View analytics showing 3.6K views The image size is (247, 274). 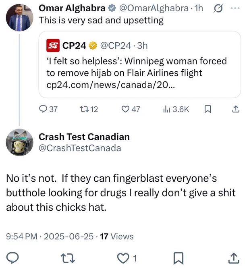176,109
